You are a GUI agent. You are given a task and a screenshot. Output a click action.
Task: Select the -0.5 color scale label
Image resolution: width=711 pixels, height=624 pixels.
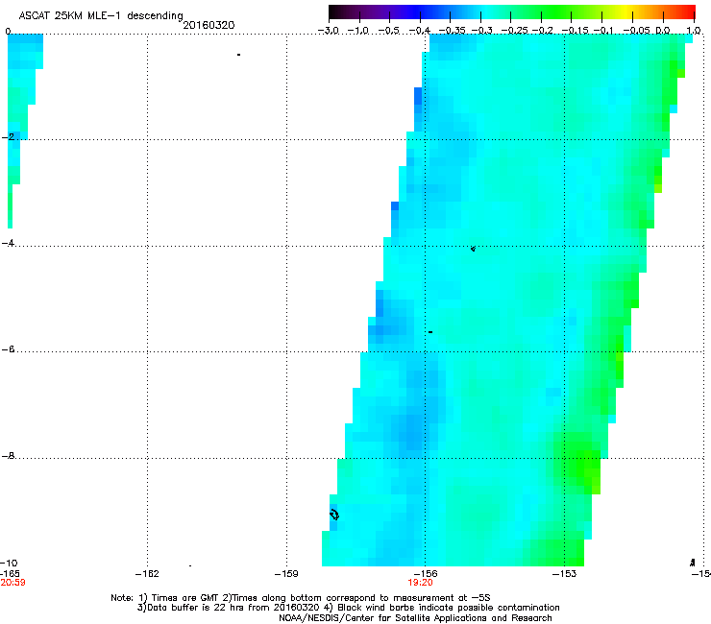pos(388,31)
